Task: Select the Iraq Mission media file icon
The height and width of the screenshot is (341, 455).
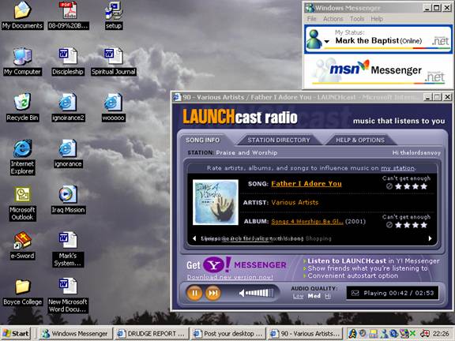Action: (68, 200)
